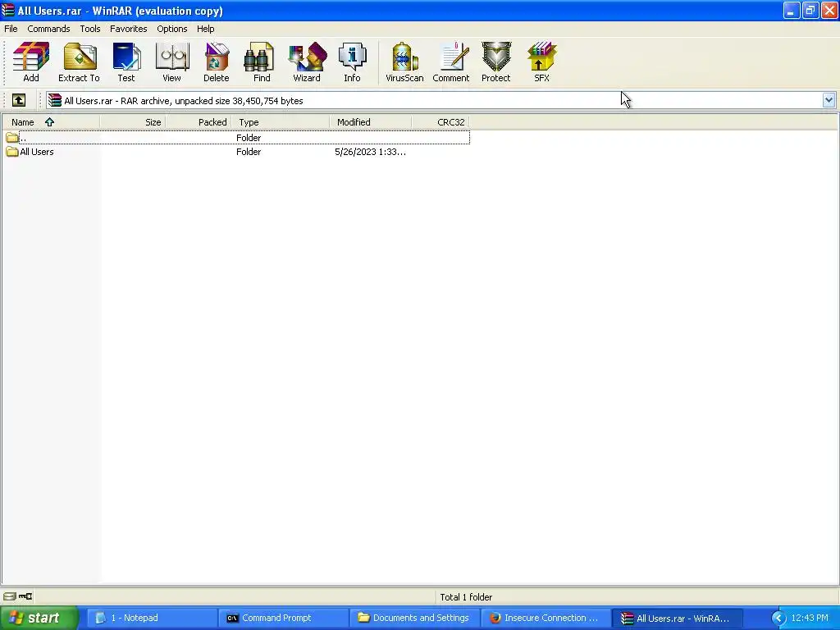Click the View file icon
This screenshot has width=840, height=630.
pos(172,62)
